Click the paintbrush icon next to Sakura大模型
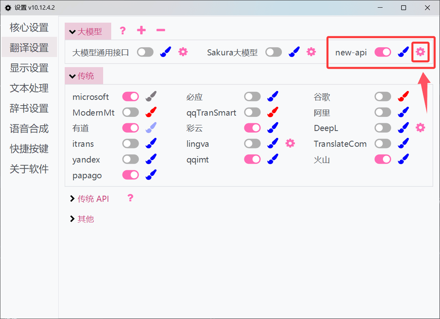The width and height of the screenshot is (440, 319). [294, 52]
